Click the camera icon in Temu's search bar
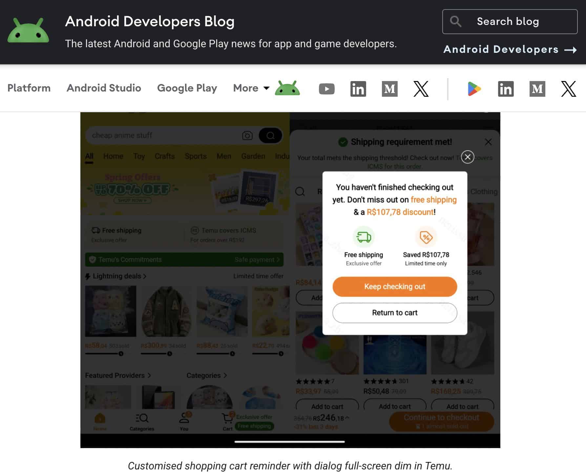 pyautogui.click(x=247, y=135)
